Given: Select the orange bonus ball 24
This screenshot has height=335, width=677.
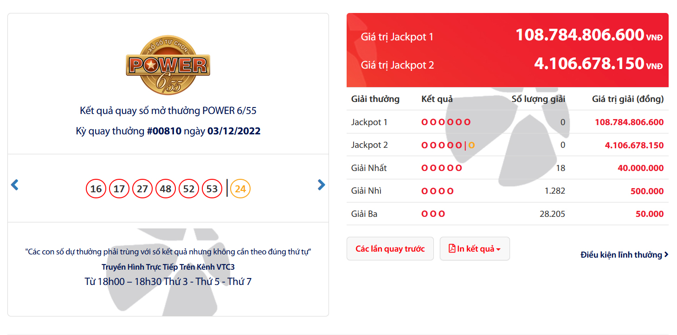Looking at the screenshot, I should (240, 189).
